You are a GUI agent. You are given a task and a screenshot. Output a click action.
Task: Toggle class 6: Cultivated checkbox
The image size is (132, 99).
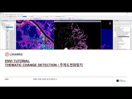pyautogui.click(x=6, y=37)
